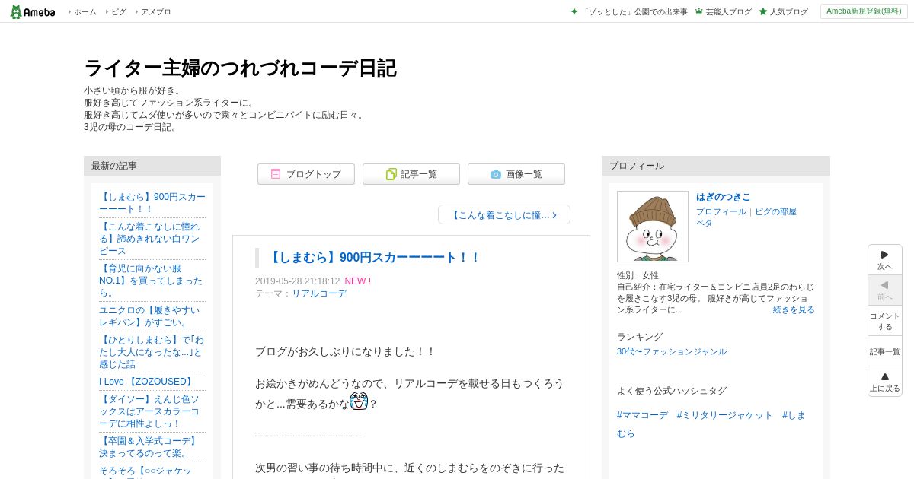Open ranking 30代〜ファッションジャンル
Image resolution: width=914 pixels, height=479 pixels.
pyautogui.click(x=672, y=351)
